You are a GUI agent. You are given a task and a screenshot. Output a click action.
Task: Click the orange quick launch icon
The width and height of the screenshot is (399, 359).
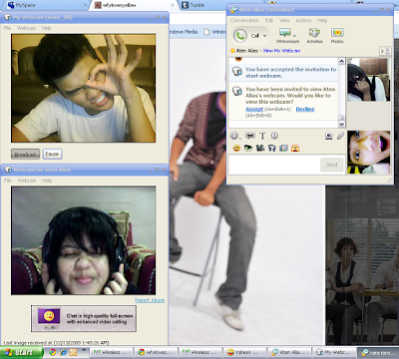tap(73, 352)
